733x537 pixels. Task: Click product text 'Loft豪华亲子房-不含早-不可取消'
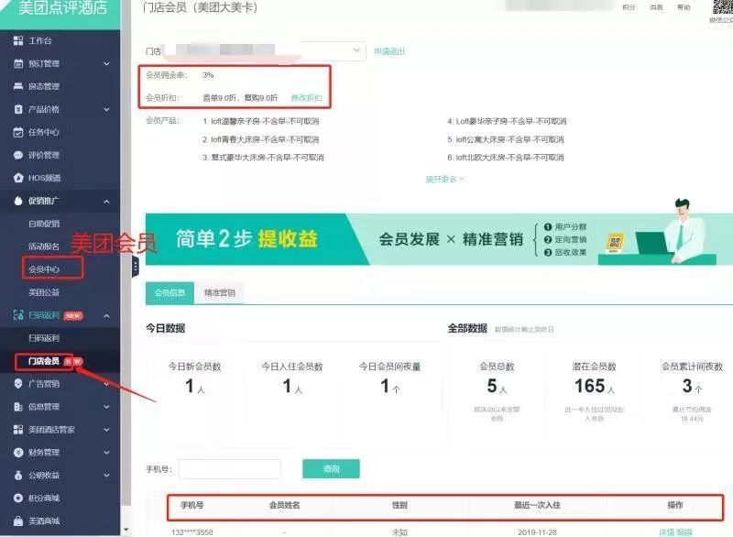[x=511, y=122]
